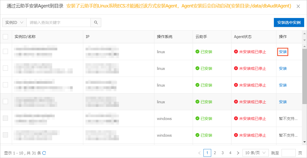The height and width of the screenshot is (158, 307).
Task: Go to page 1 in pagination
Action: (x=207, y=153)
